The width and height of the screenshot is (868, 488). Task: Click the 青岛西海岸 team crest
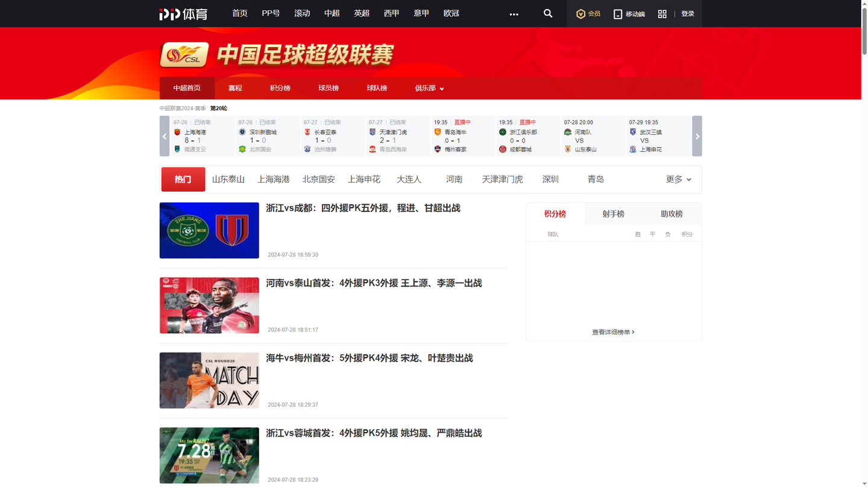(373, 149)
